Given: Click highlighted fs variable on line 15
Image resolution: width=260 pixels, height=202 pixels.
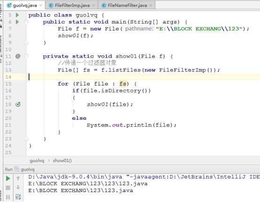Looking at the screenshot, I should [122, 84].
